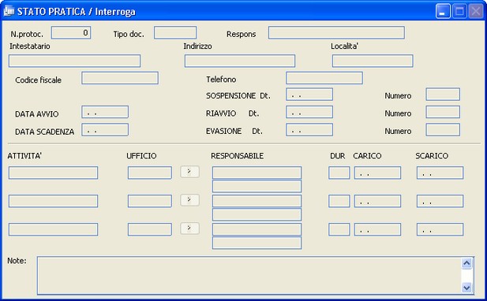This screenshot has width=487, height=301.
Task: Click the Telefono input field
Action: pos(324,78)
